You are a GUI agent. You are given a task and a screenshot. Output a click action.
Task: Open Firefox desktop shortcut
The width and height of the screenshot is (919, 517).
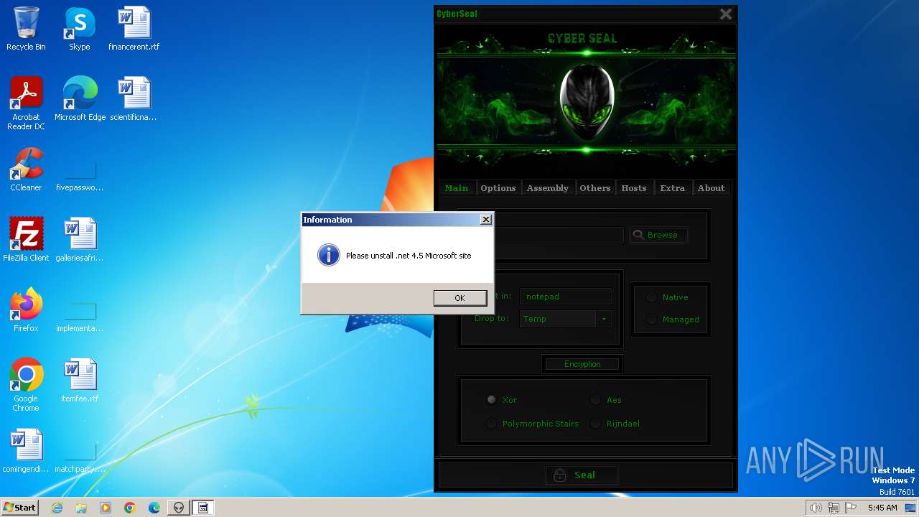(26, 309)
